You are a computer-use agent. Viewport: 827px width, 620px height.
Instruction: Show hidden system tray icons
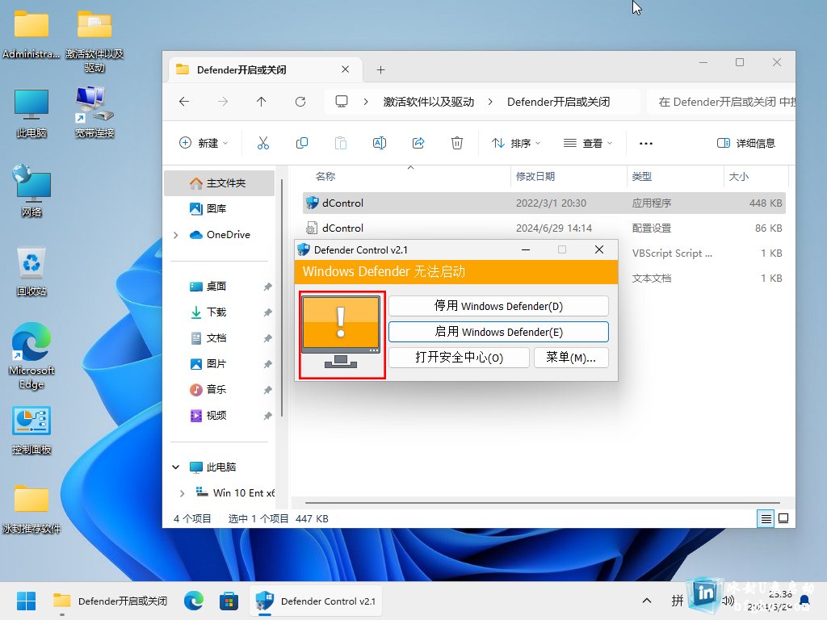tap(647, 601)
